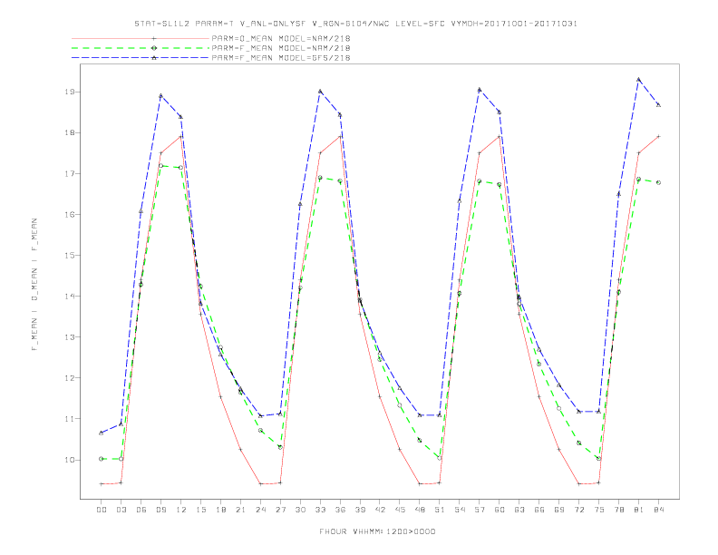The image size is (718, 555).
Task: Click x-axis forecast hour label 18
Action: point(220,510)
